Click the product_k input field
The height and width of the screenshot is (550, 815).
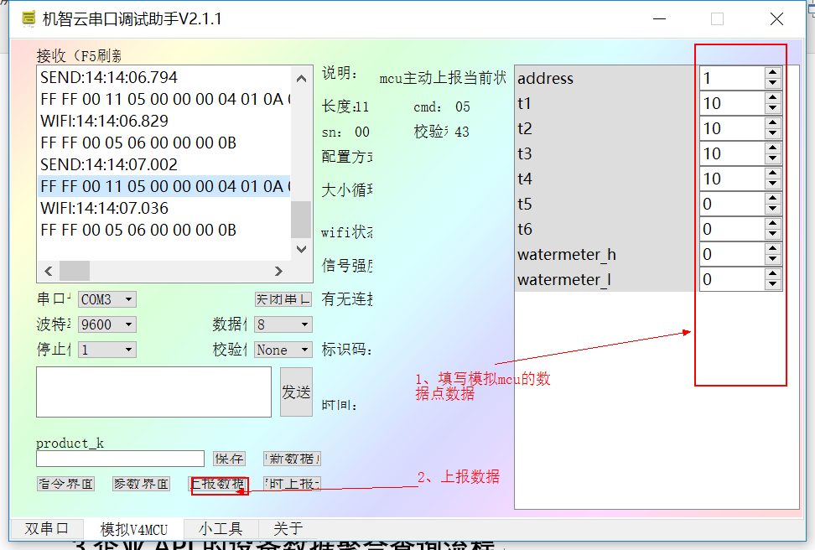coord(120,458)
